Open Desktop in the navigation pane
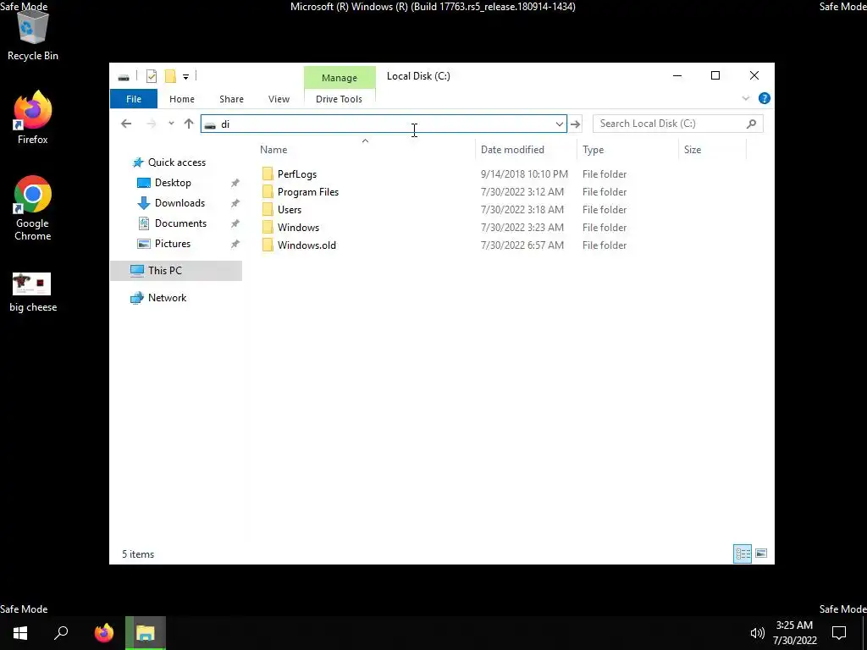The width and height of the screenshot is (867, 650). point(173,183)
